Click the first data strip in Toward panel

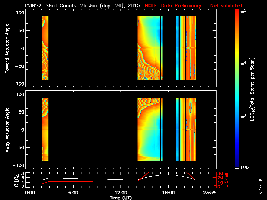coord(45,48)
